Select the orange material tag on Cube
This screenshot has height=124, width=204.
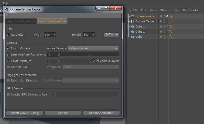pyautogui.click(x=171, y=37)
